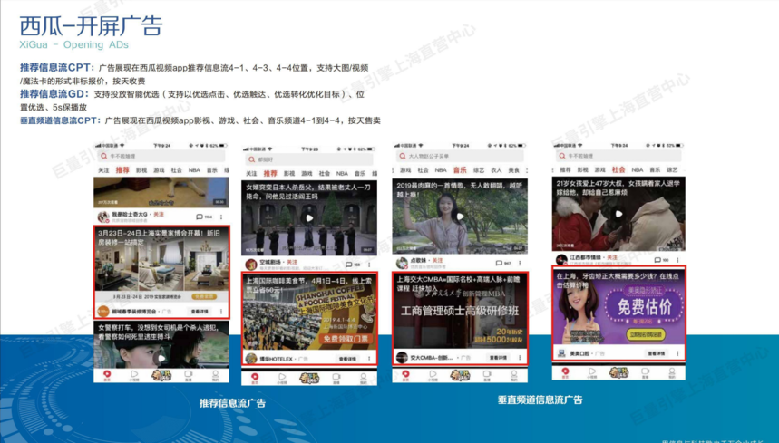Tap center game icon in 交大CMBA ad phone
779x443 pixels.
[x=460, y=376]
